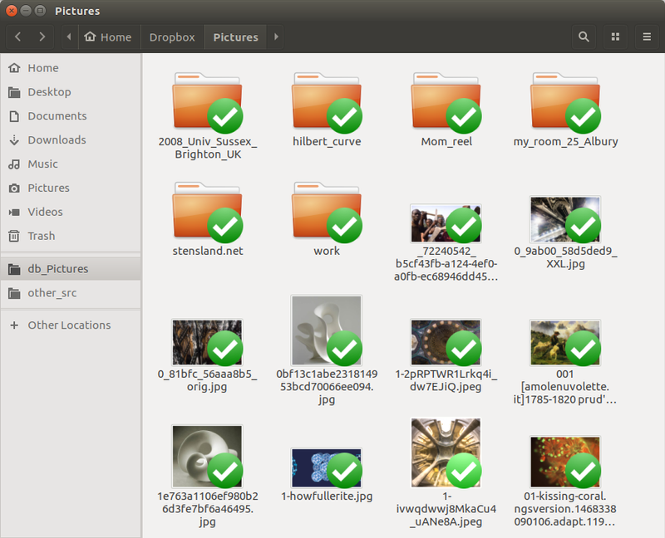Open the hamburger view options menu
The image size is (665, 538).
[x=647, y=37]
